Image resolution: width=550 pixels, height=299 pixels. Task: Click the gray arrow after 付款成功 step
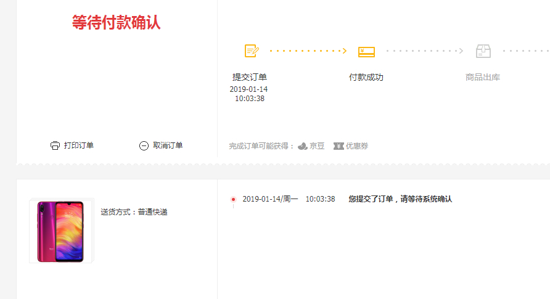click(461, 51)
